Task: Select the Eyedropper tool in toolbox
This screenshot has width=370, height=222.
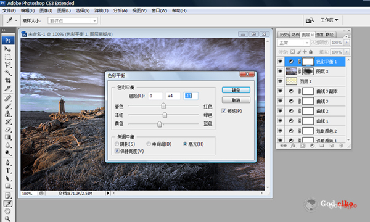Action: click(x=7, y=203)
